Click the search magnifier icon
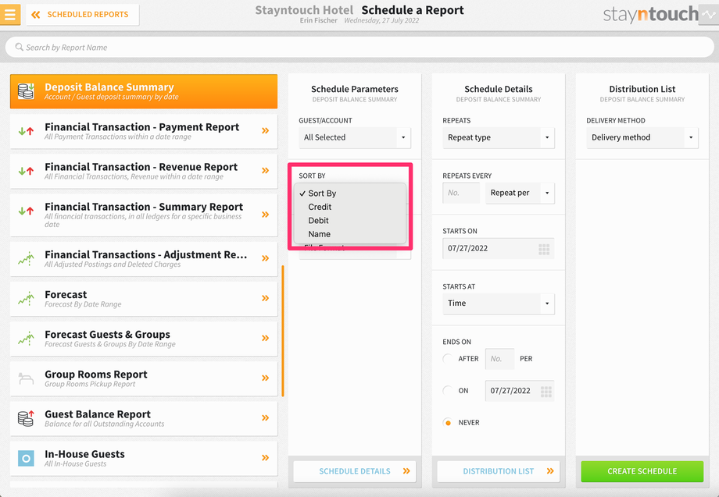The height and width of the screenshot is (497, 719). (19, 47)
